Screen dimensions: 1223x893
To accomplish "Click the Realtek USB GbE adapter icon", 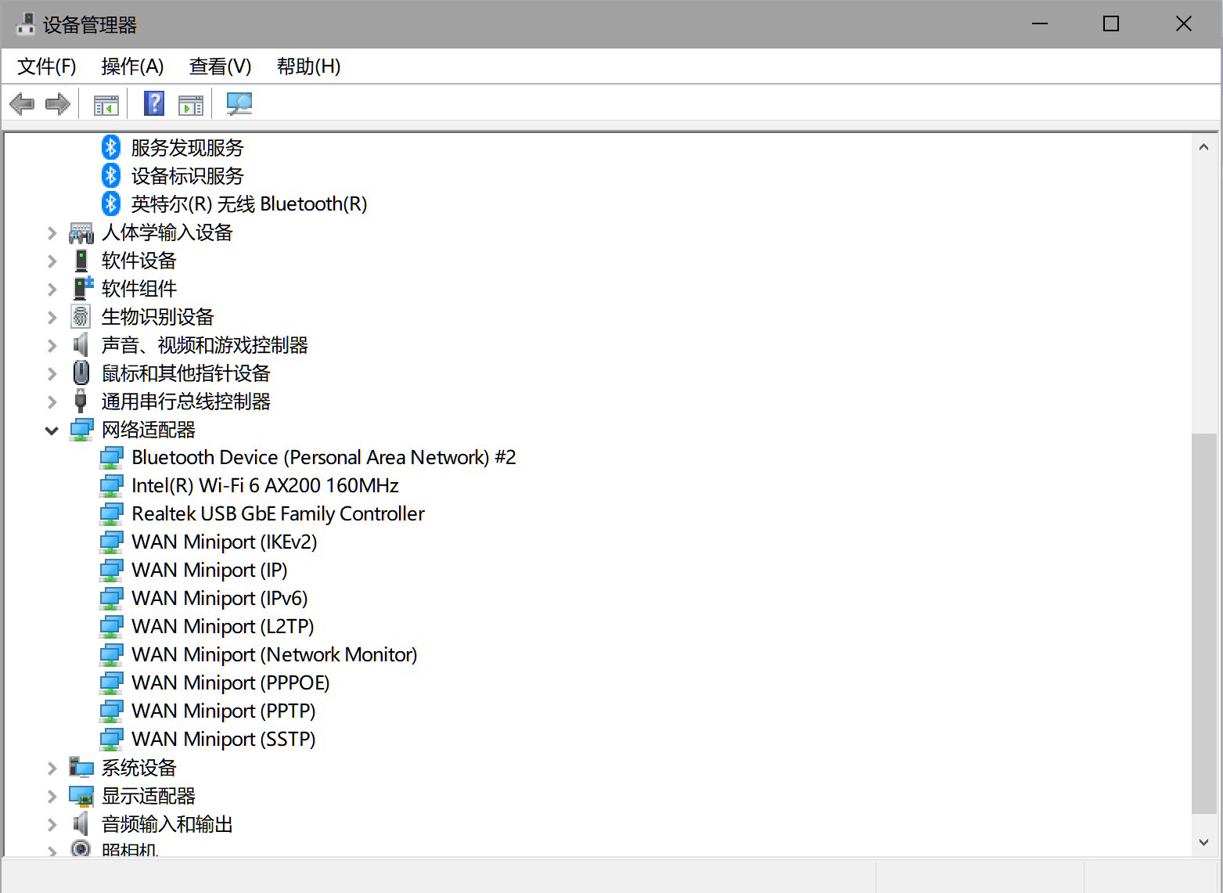I will (111, 514).
